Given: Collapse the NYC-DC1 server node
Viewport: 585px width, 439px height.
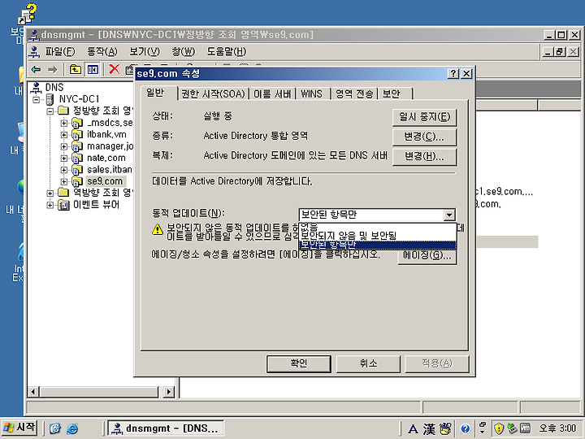Looking at the screenshot, I should 37,100.
